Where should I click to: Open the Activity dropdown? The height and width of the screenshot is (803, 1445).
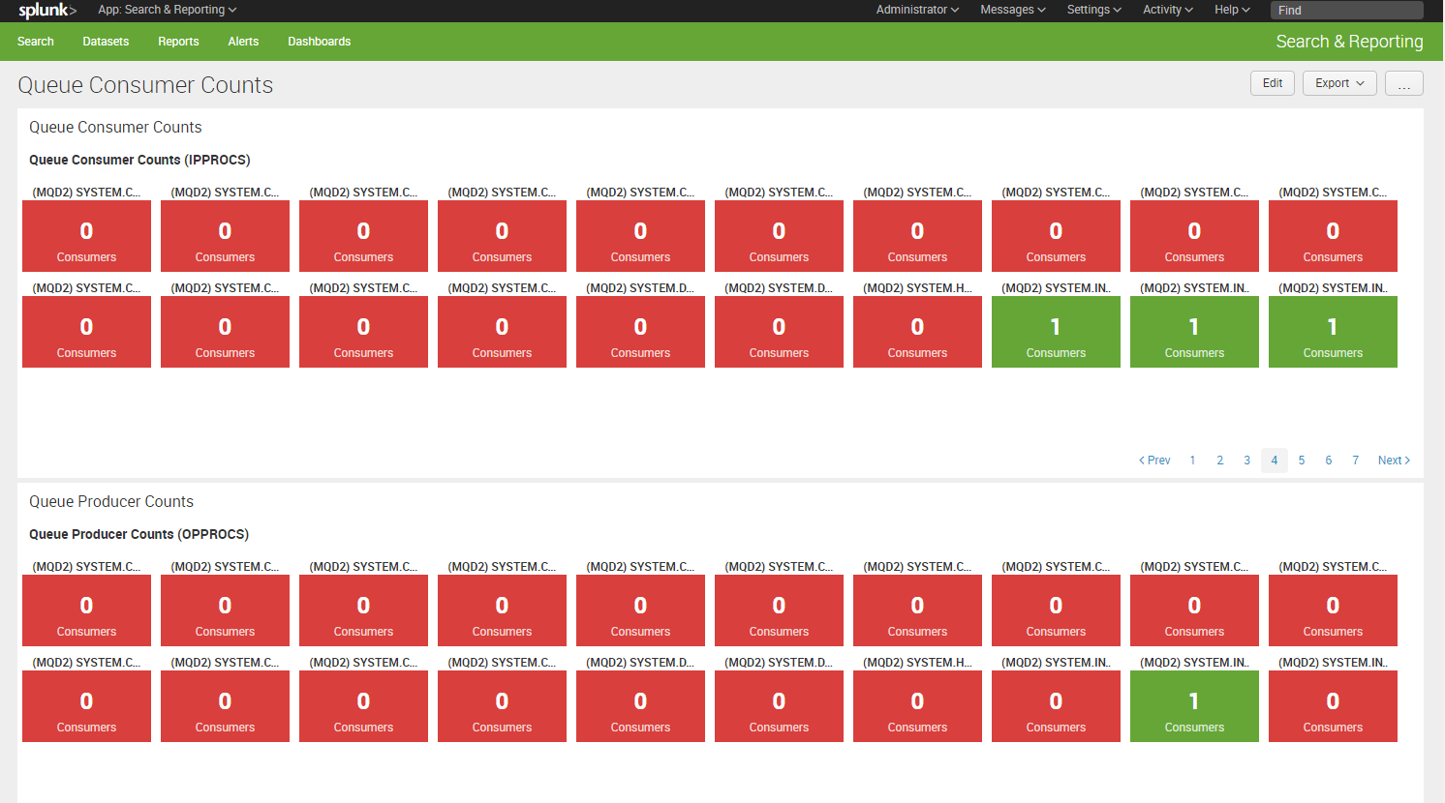[x=1167, y=10]
